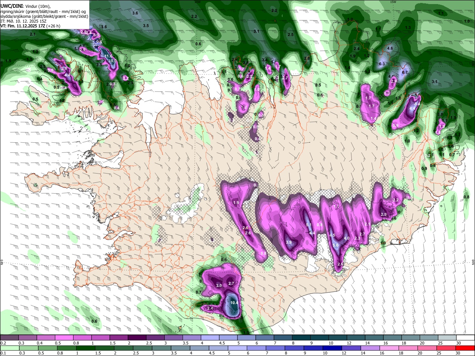Click the 'slydda/snjókoma' legend description line
Image resolution: width=475 pixels, height=356 pixels.
tap(44, 16)
